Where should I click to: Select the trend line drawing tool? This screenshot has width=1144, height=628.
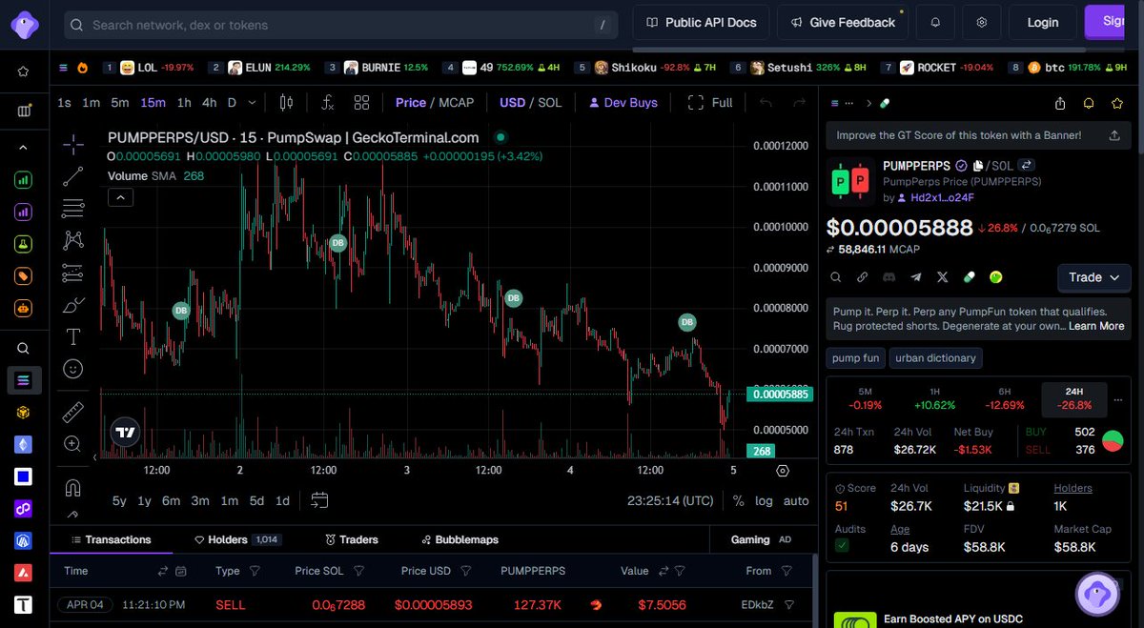[72, 176]
